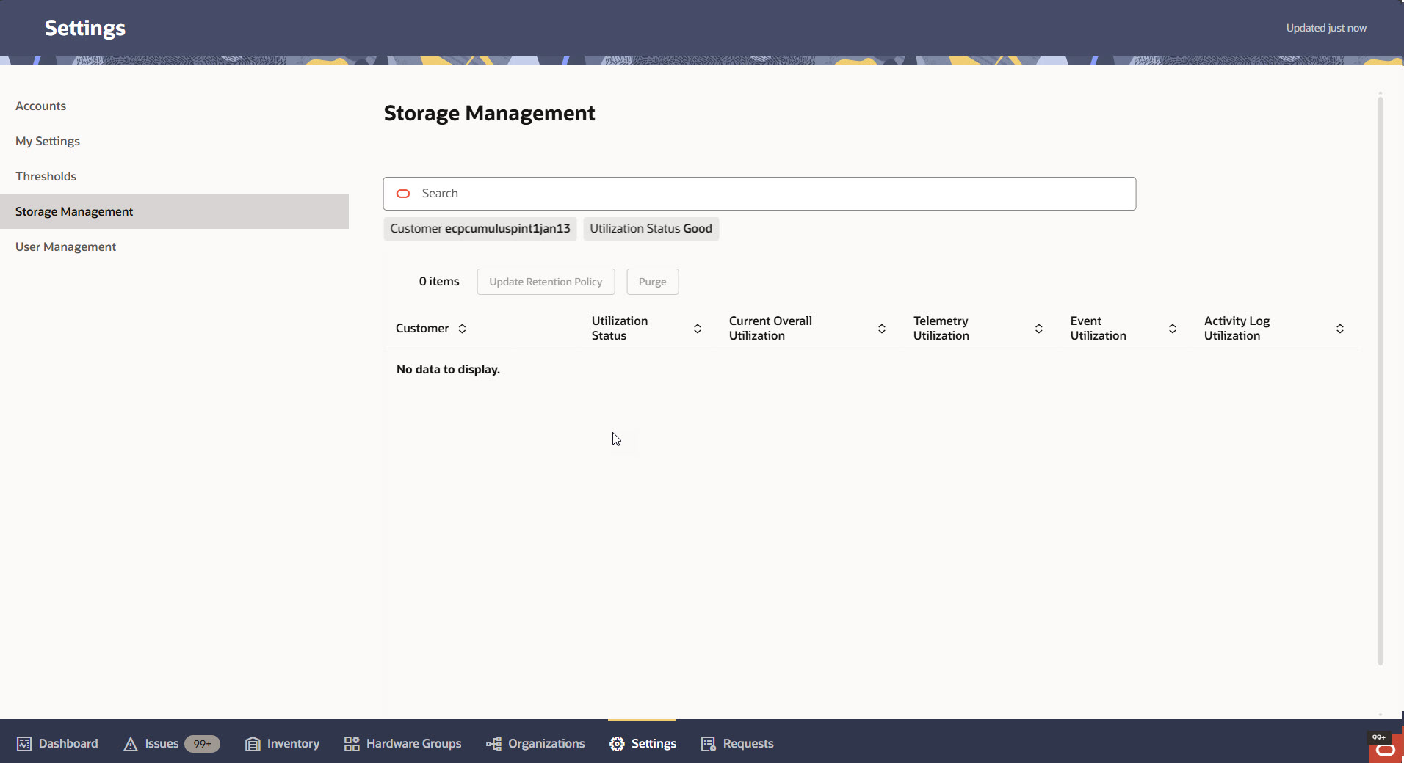Open Organizations hierarchy icon
The height and width of the screenshot is (763, 1404).
pos(492,743)
